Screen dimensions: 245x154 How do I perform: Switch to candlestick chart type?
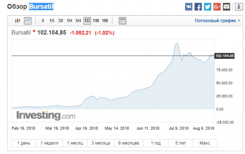click(x=18, y=21)
